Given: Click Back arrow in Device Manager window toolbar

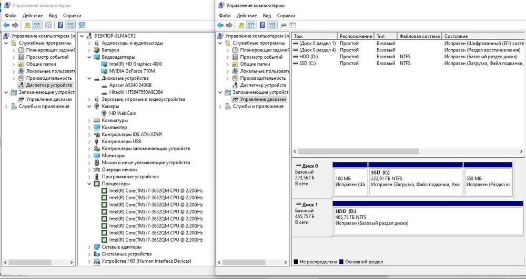Looking at the screenshot, I should [6, 25].
